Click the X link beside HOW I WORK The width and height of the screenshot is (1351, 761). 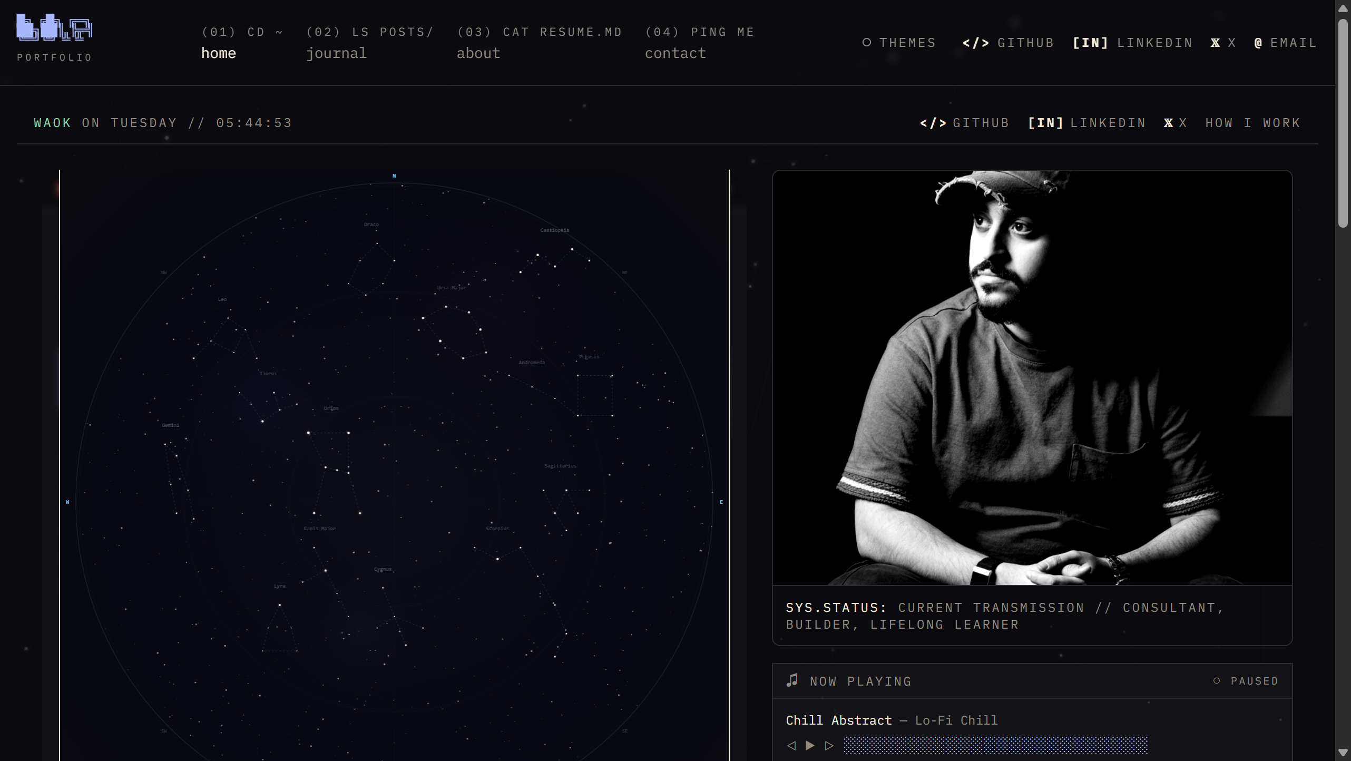(x=1175, y=122)
